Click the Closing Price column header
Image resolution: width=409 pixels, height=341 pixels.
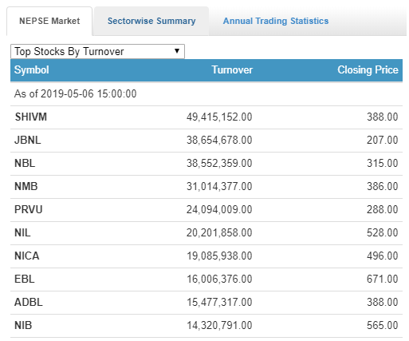[x=368, y=69]
